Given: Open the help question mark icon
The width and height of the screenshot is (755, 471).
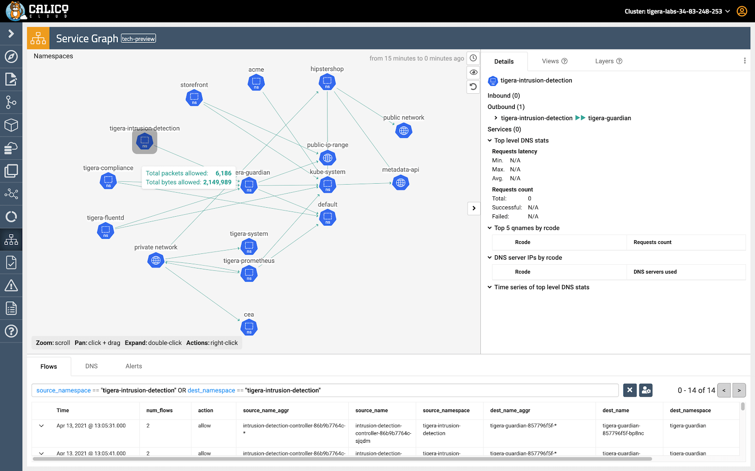Looking at the screenshot, I should (x=11, y=331).
